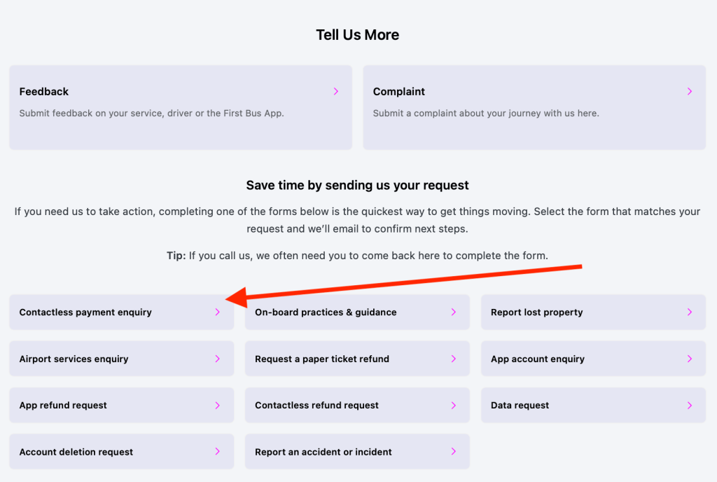Choose Report lost property
The image size is (717, 482).
[537, 312]
